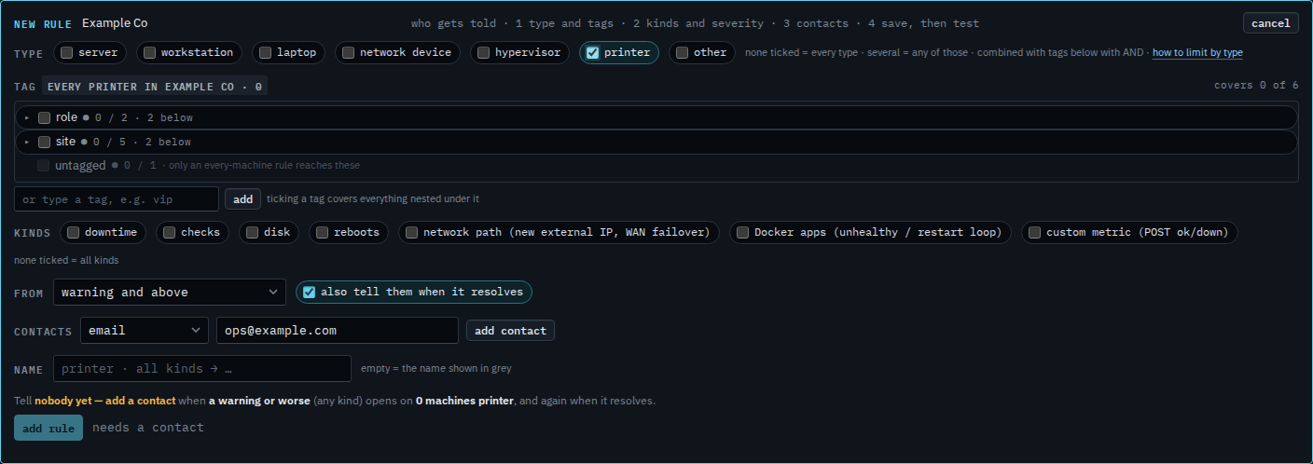
Task: Tick the custom metric kind checkbox
Action: (1034, 233)
